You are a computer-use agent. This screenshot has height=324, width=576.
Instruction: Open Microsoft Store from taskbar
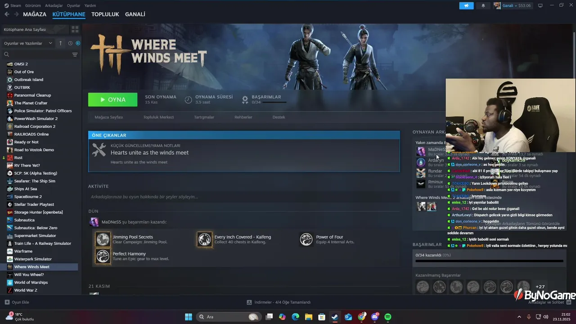tap(322, 317)
